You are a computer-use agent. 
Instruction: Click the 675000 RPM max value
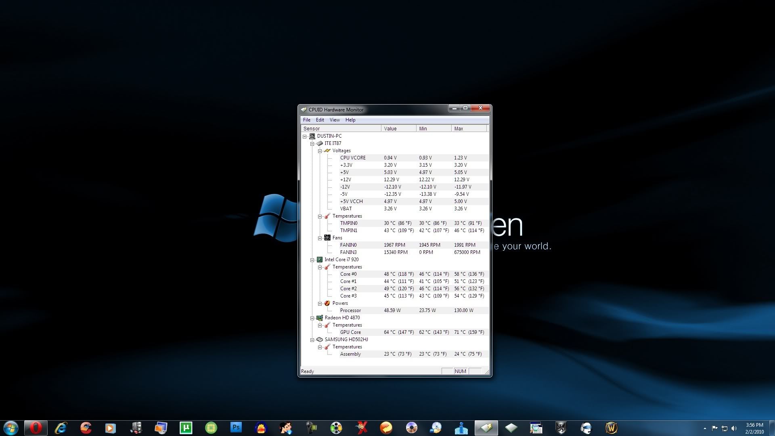point(467,252)
